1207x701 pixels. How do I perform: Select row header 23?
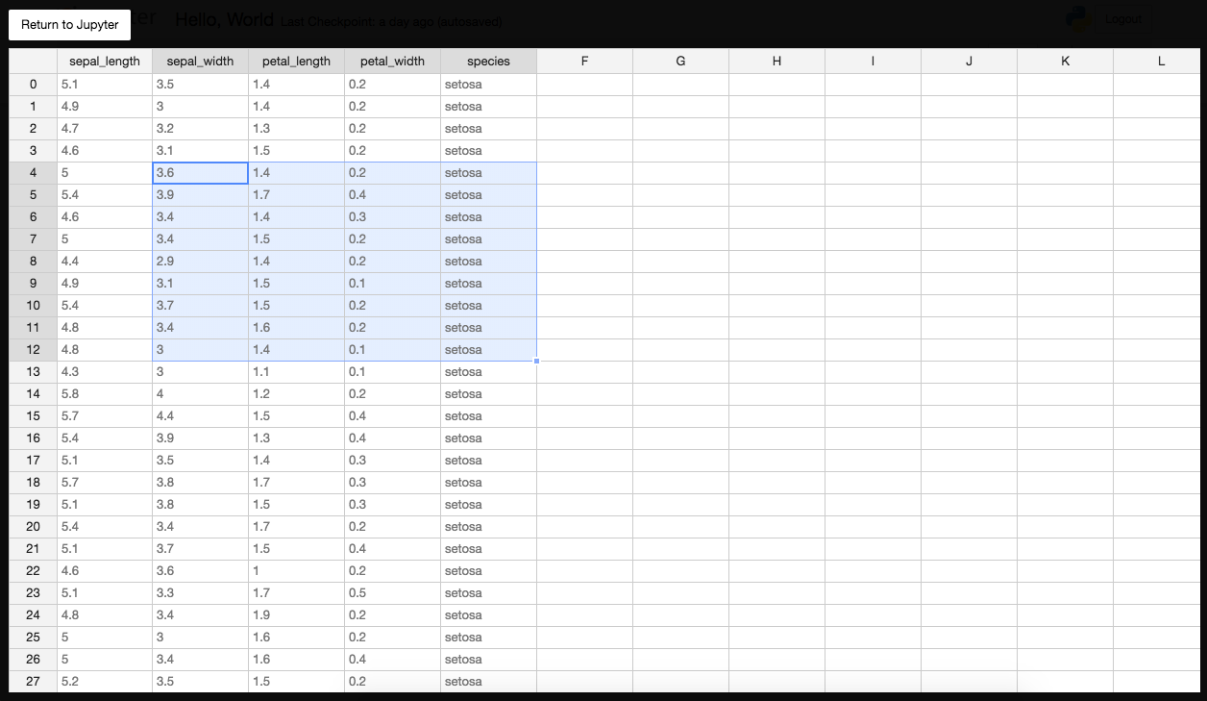[33, 593]
